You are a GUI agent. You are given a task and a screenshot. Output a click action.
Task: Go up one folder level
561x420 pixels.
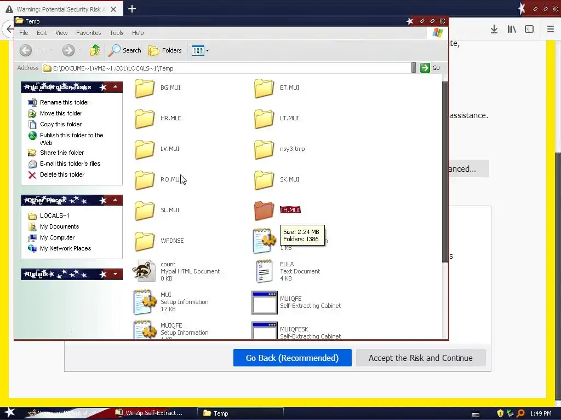coord(95,50)
